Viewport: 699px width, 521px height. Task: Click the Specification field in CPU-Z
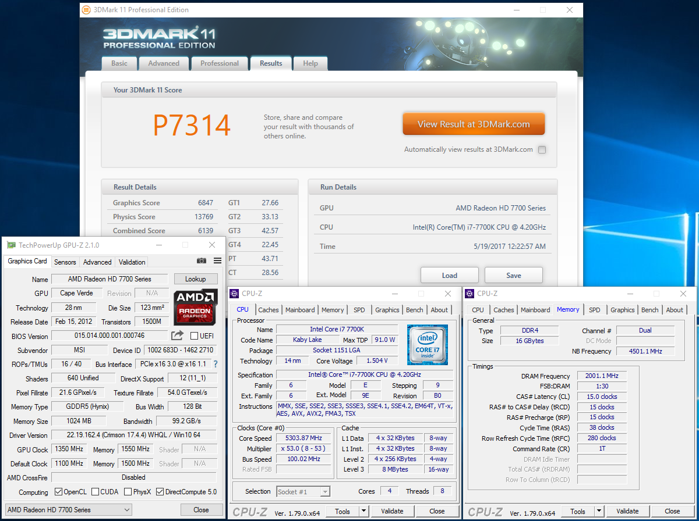(365, 375)
